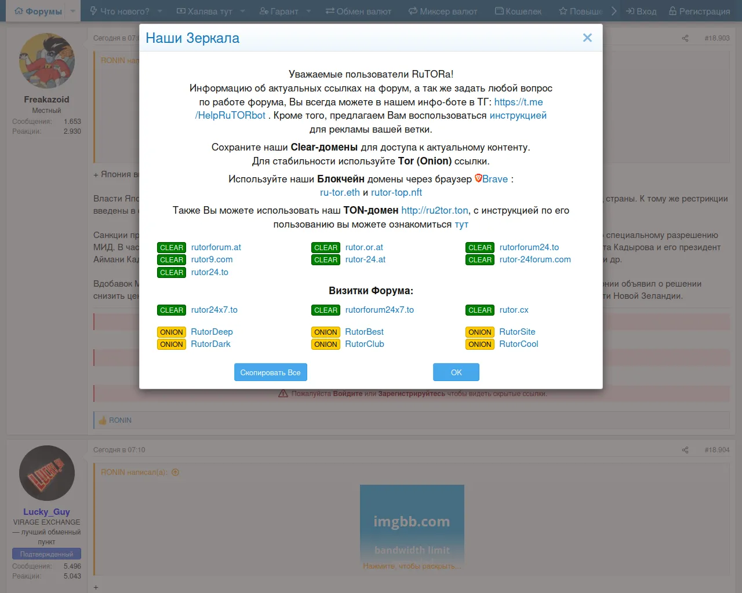Screen dimensions: 742x593
Task: Open the rutorforum24.to mirror link
Action: (x=529, y=247)
